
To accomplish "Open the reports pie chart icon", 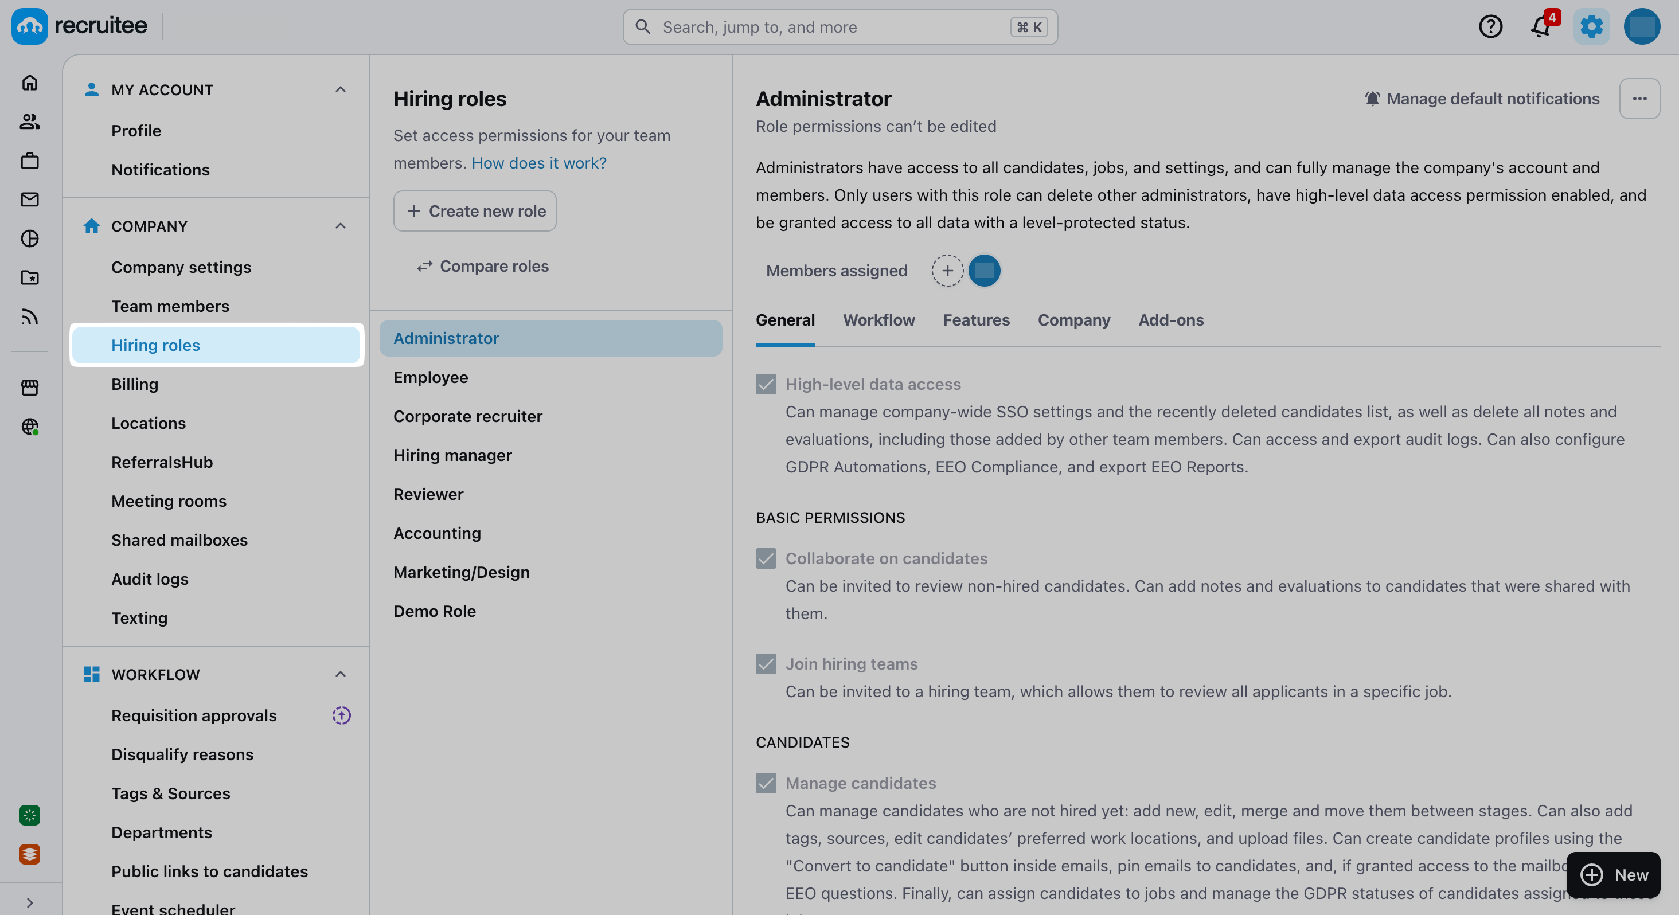I will pyautogui.click(x=30, y=238).
